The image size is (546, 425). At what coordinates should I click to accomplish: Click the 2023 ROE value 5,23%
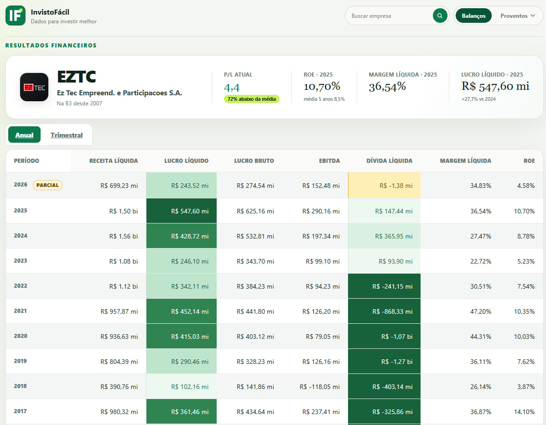point(526,261)
